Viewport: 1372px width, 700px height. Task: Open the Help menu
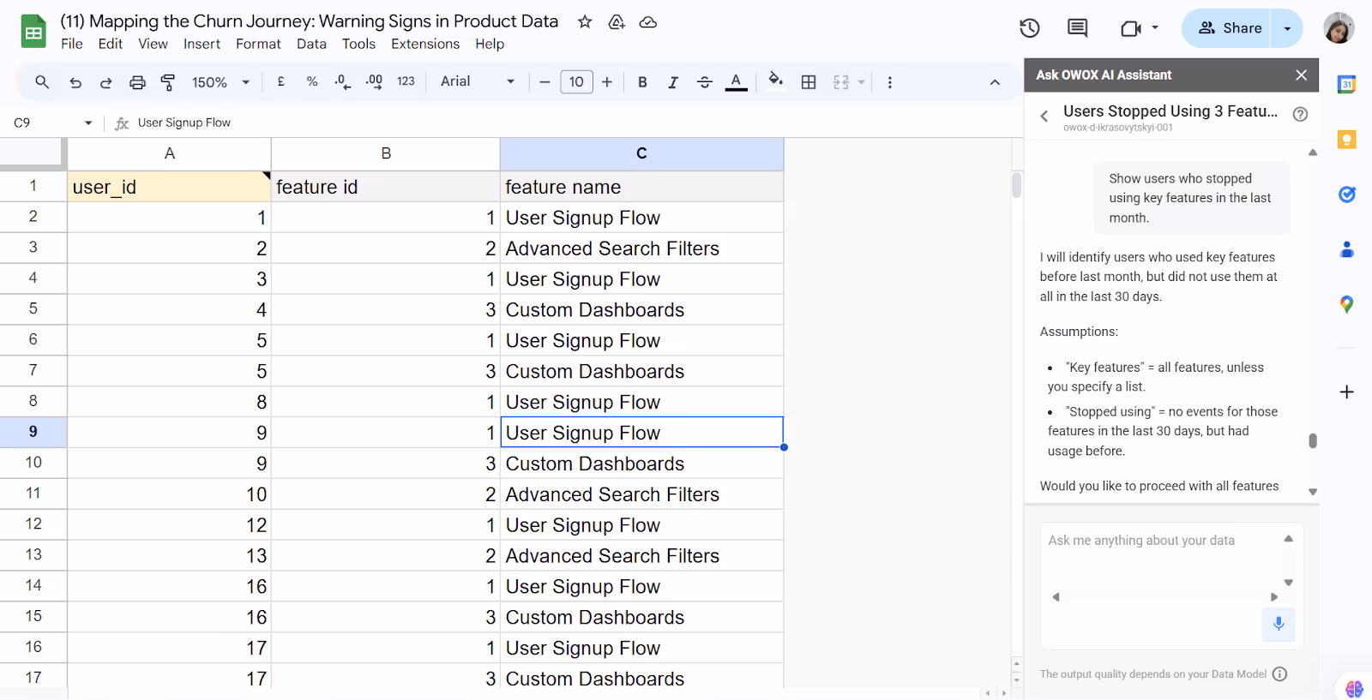(490, 44)
